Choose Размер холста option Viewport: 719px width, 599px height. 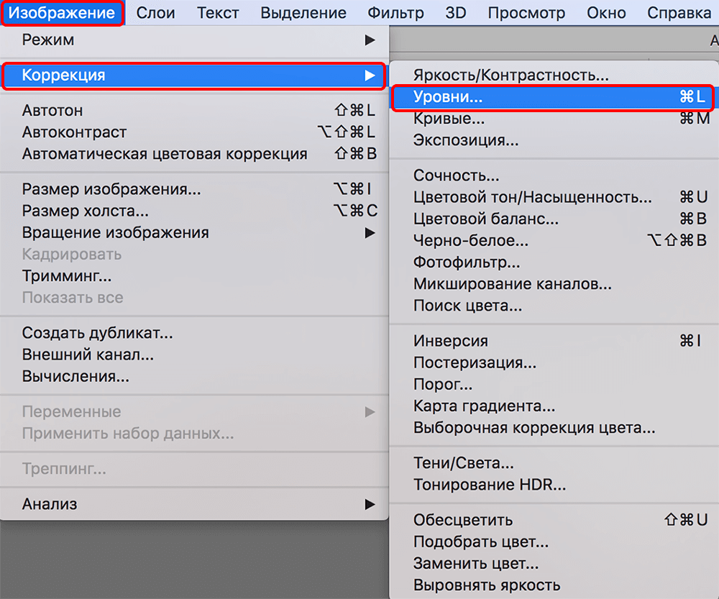(x=86, y=211)
